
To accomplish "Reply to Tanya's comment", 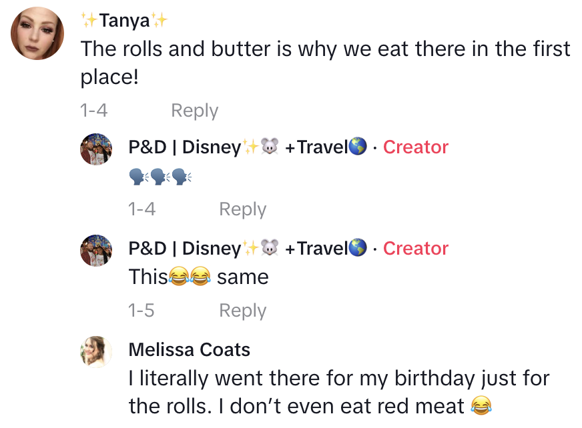I will click(194, 110).
